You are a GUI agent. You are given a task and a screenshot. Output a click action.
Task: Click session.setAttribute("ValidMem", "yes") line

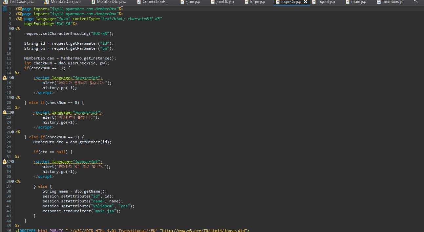pos(89,206)
